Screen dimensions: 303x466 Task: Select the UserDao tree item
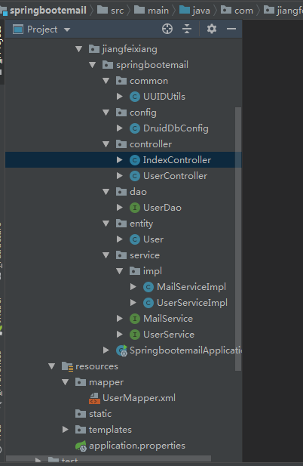[162, 208]
